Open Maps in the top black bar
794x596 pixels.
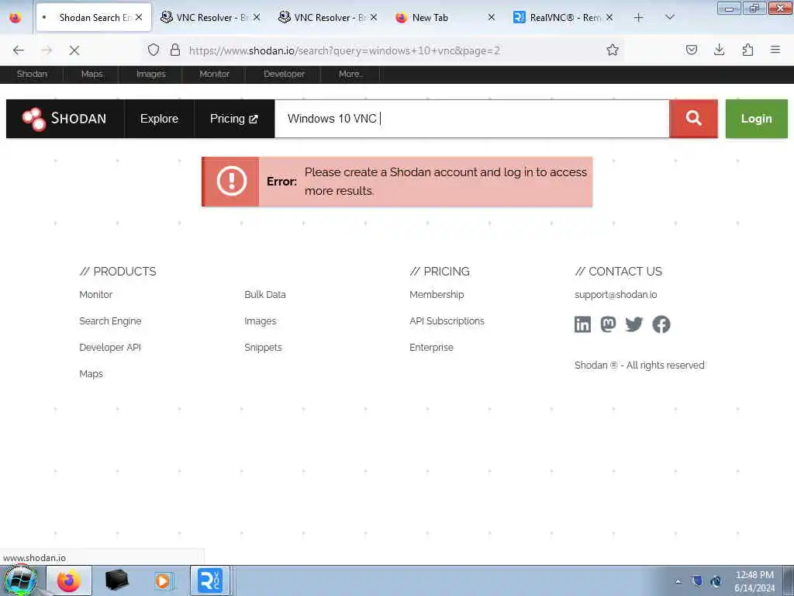pos(91,74)
